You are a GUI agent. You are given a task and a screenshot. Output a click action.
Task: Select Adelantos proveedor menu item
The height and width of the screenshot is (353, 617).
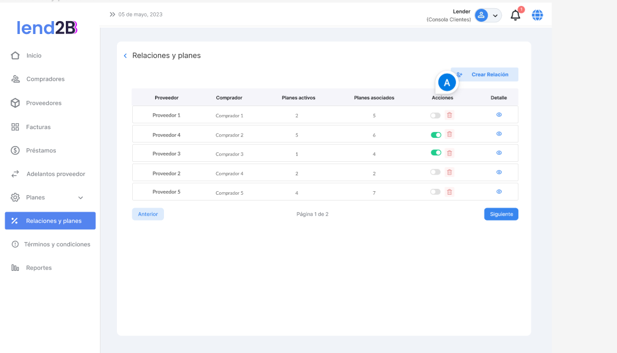55,174
